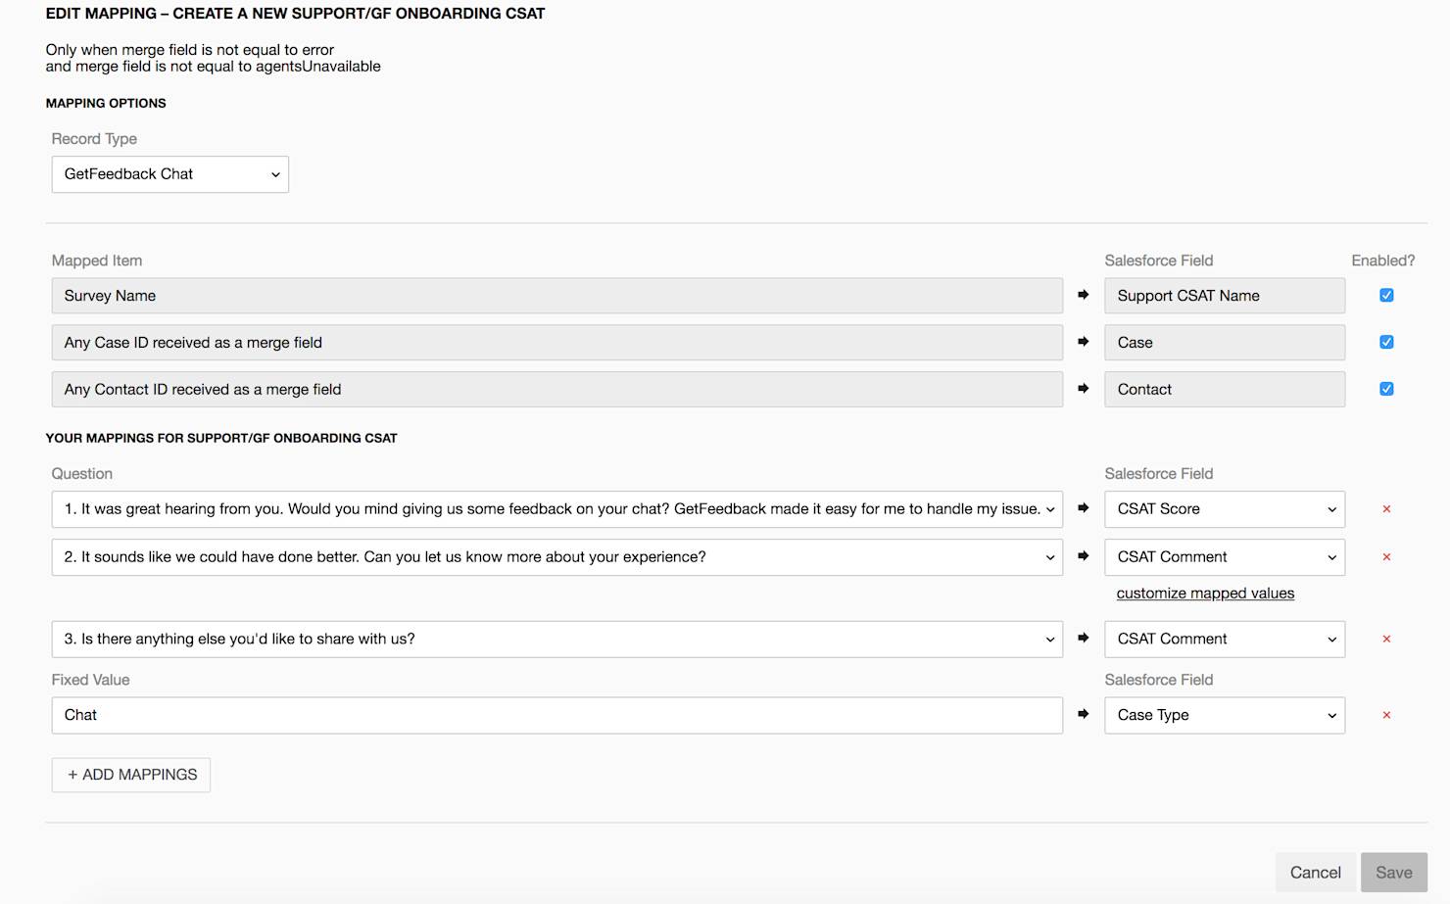Click the Case Salesforce field box
Image resolution: width=1450 pixels, height=904 pixels.
[1225, 343]
